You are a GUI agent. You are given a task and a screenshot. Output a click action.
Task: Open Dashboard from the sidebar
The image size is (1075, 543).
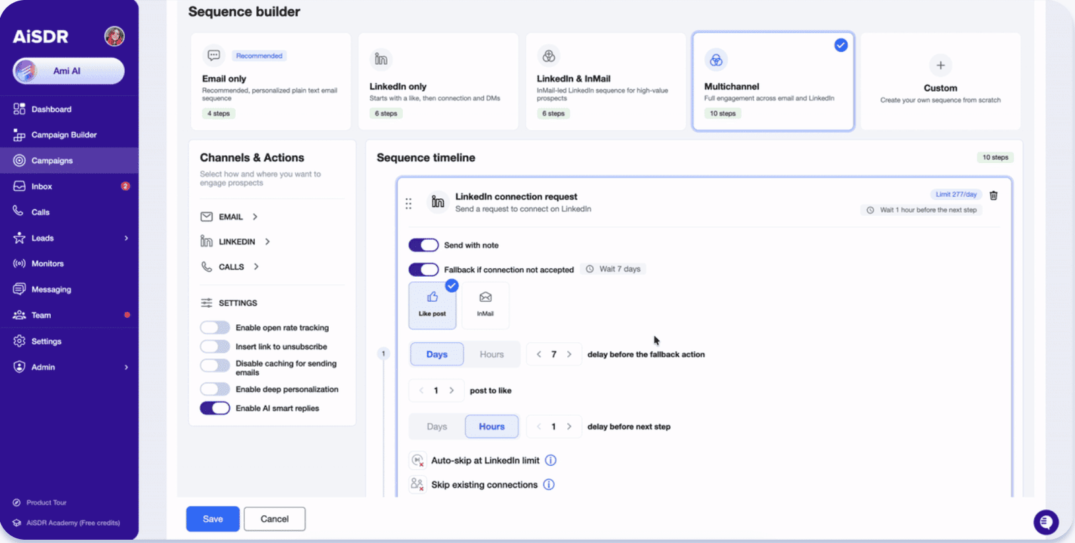pyautogui.click(x=51, y=109)
